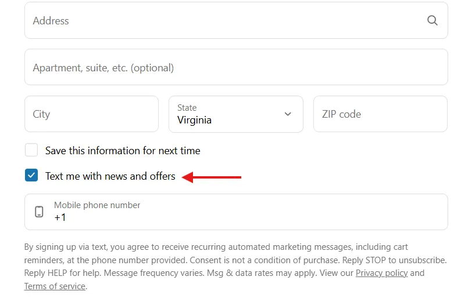Toggle via 'Text me with news and offers' label
Image resolution: width=472 pixels, height=302 pixels.
click(110, 176)
